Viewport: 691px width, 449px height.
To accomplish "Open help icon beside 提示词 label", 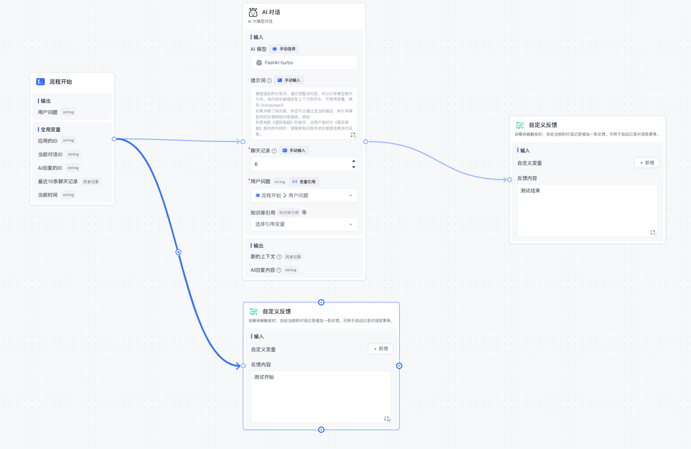I will [x=269, y=81].
